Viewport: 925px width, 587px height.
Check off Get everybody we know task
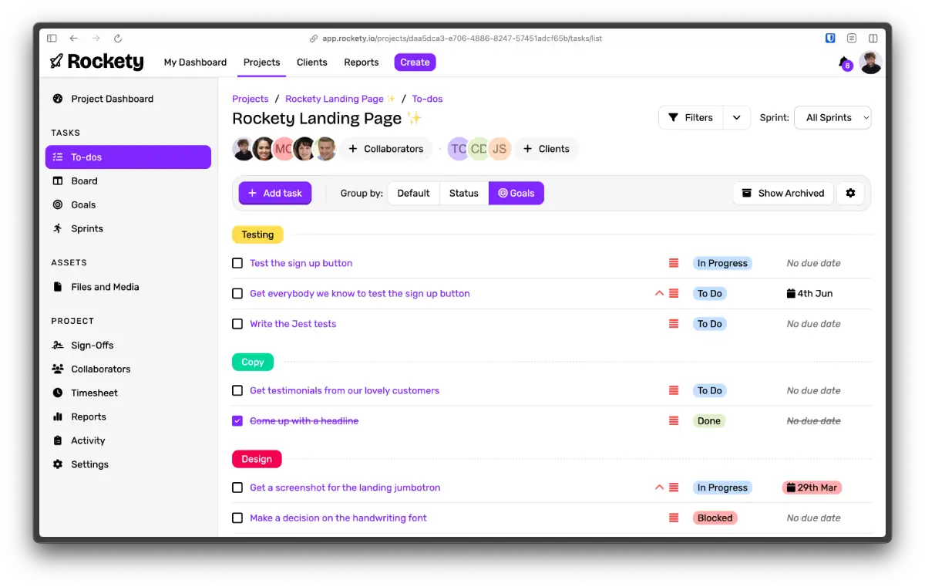click(237, 293)
